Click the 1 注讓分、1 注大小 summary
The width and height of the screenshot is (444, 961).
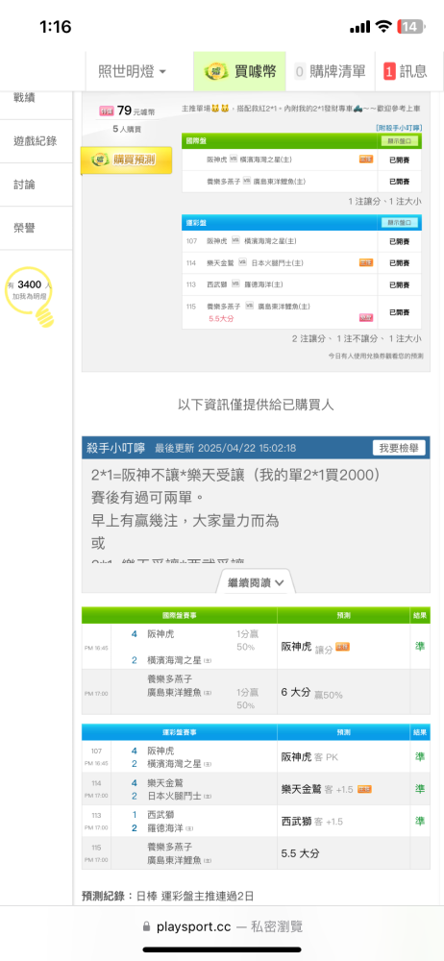pyautogui.click(x=384, y=201)
